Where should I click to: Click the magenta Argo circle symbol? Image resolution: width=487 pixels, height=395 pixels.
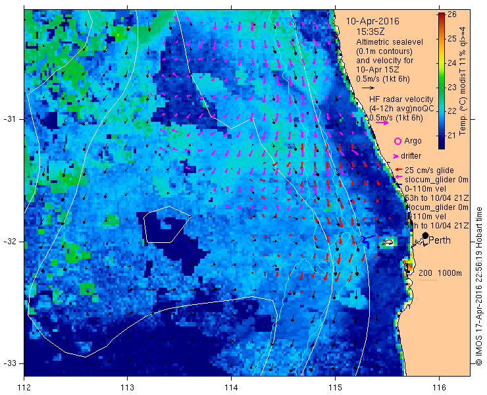pos(397,142)
